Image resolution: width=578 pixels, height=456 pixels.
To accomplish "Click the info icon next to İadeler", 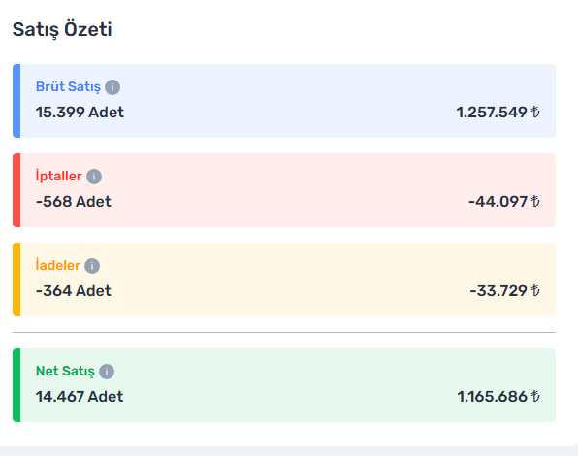I will [92, 266].
